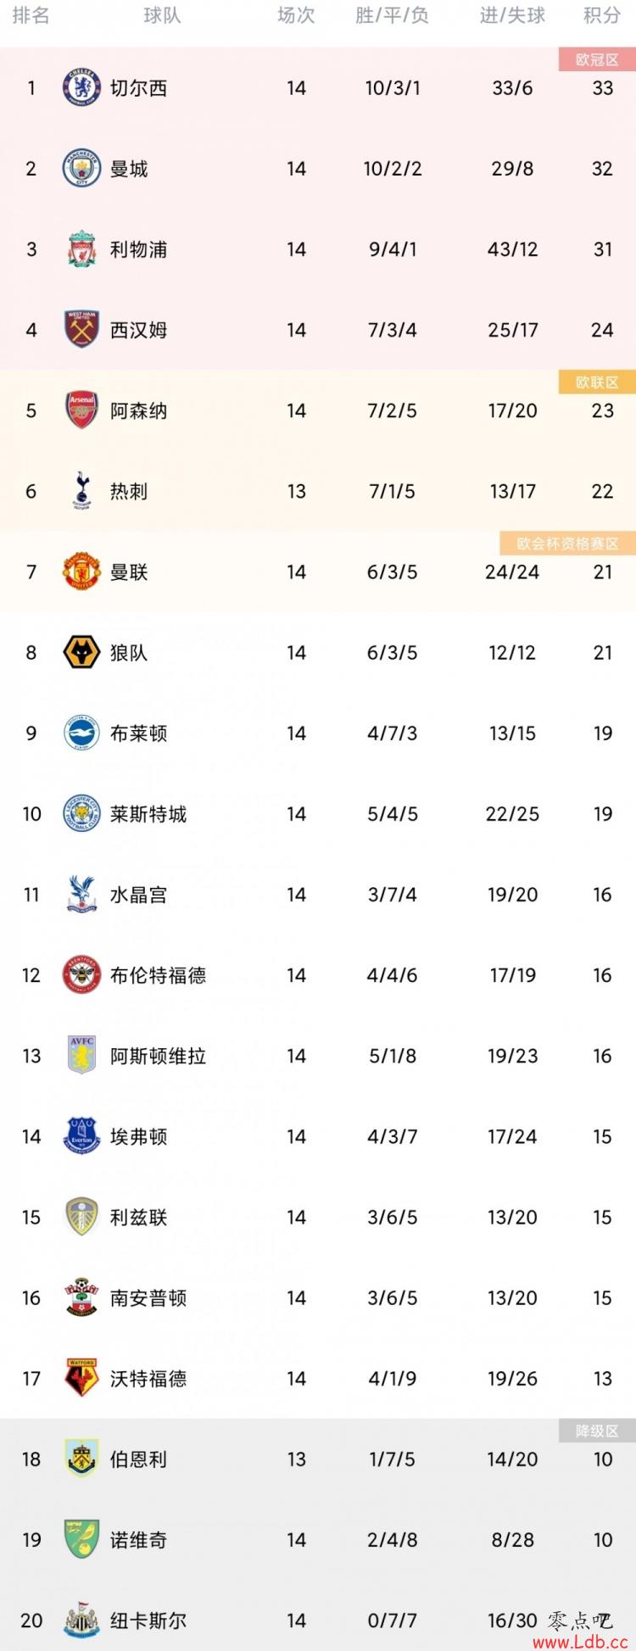The image size is (636, 1651).
Task: Click the Arsenal cannon badge
Action: (81, 410)
